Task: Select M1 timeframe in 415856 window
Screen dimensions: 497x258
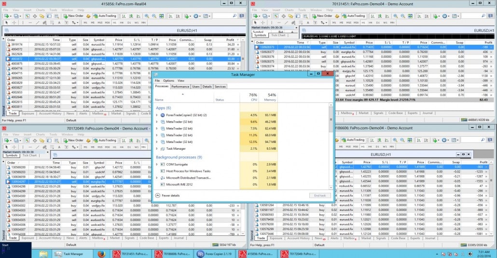Action: coord(85,23)
